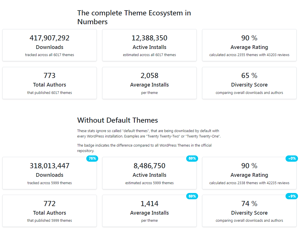
Task: Click the +9% badge on Diversity Score card
Action: click(292, 196)
